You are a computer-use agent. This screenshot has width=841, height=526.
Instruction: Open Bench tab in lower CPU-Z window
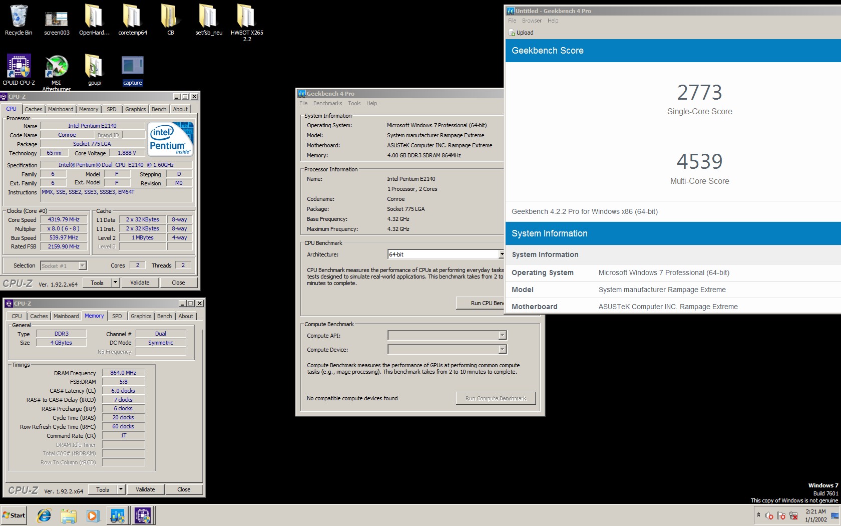click(164, 316)
